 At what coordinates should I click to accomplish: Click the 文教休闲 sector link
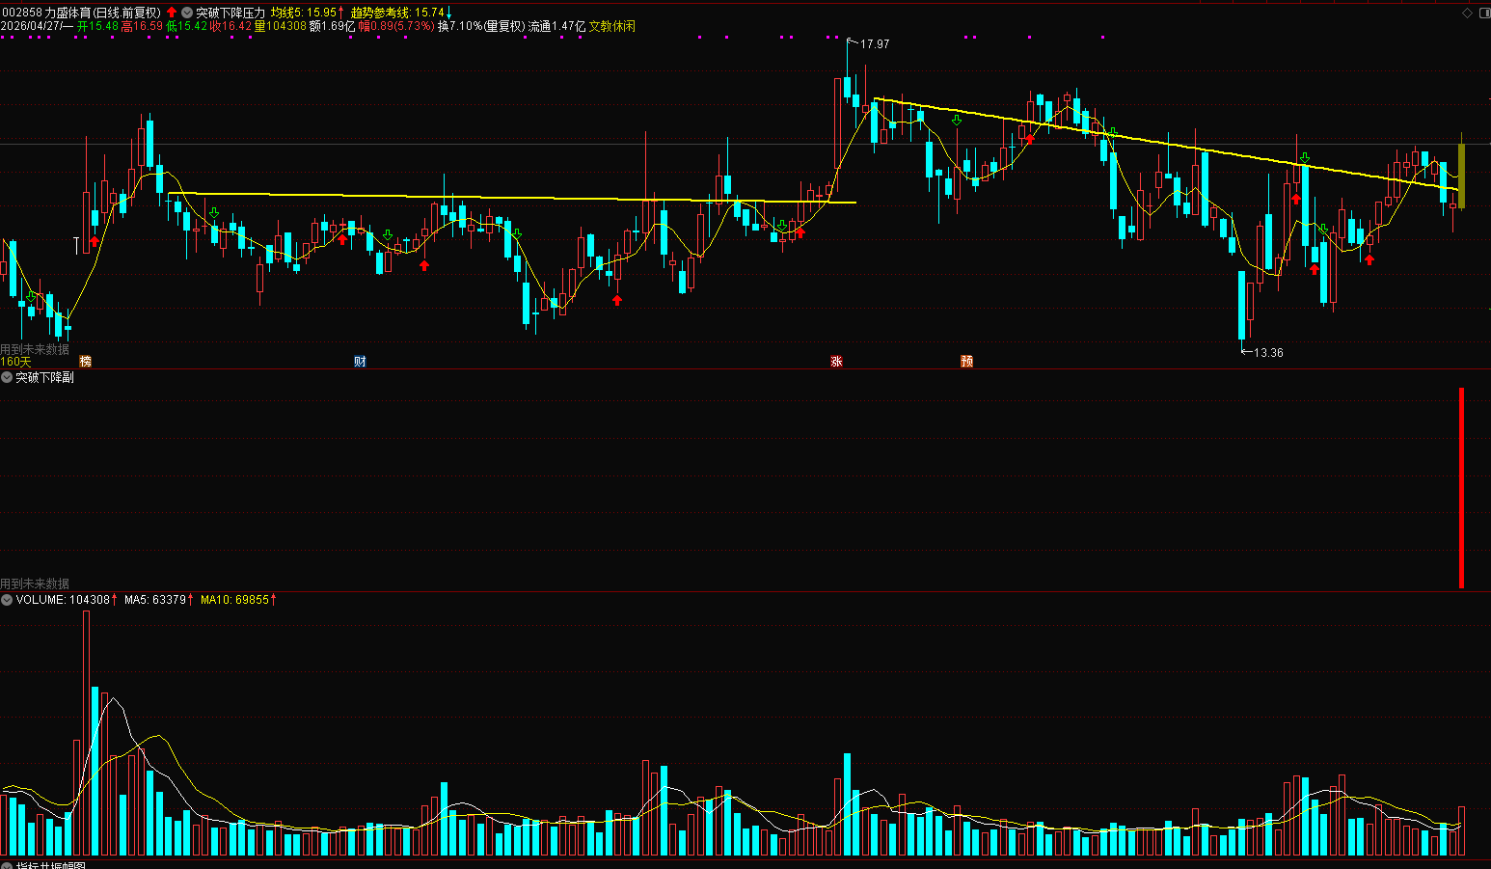click(x=612, y=26)
